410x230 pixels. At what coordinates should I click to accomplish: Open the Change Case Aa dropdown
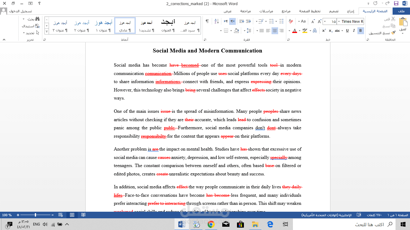point(302,21)
